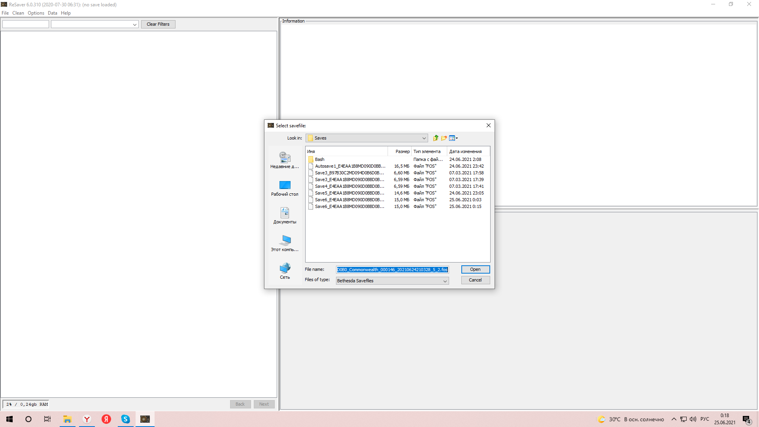Open the Недавние recent places shortcut
This screenshot has width=759, height=427.
285,160
